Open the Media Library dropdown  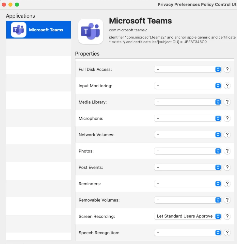(x=188, y=102)
